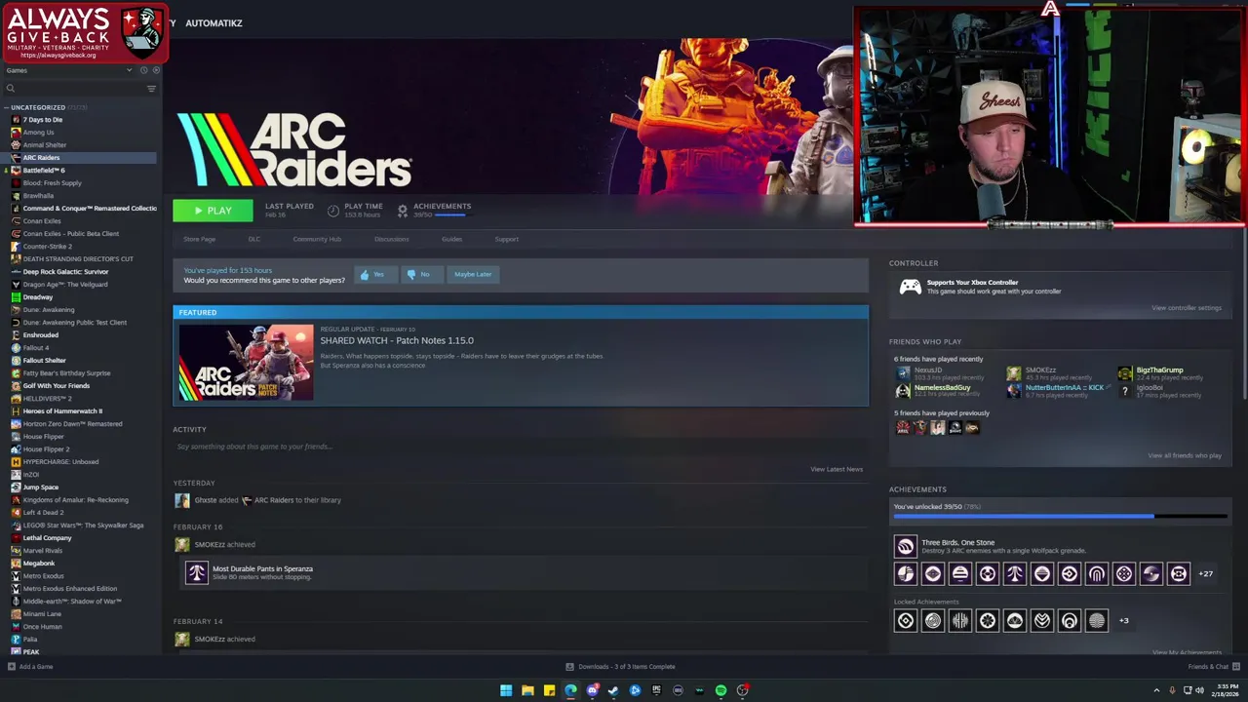Click Add a Game at bottom left
The height and width of the screenshot is (702, 1248).
pos(30,667)
